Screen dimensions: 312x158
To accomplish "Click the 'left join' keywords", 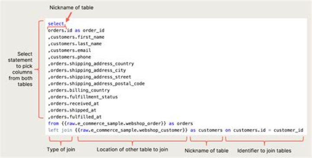I will pos(60,130).
